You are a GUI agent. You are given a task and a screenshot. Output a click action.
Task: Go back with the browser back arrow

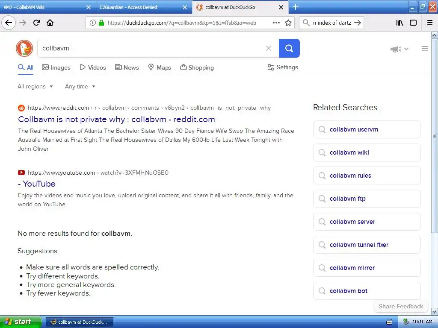point(9,23)
